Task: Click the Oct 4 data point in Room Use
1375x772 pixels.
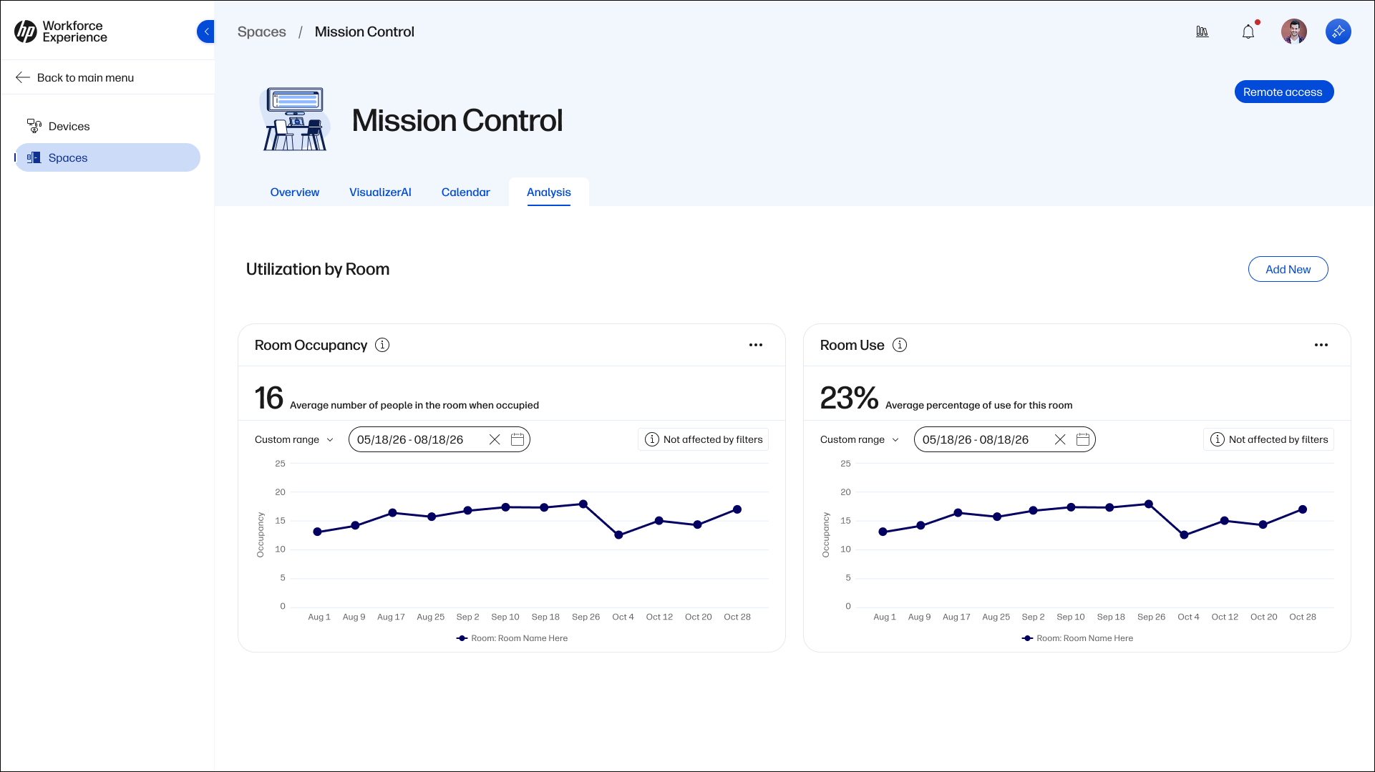Action: coord(1184,535)
